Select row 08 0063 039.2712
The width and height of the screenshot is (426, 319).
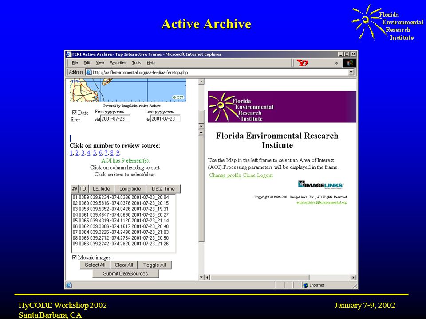(121, 238)
